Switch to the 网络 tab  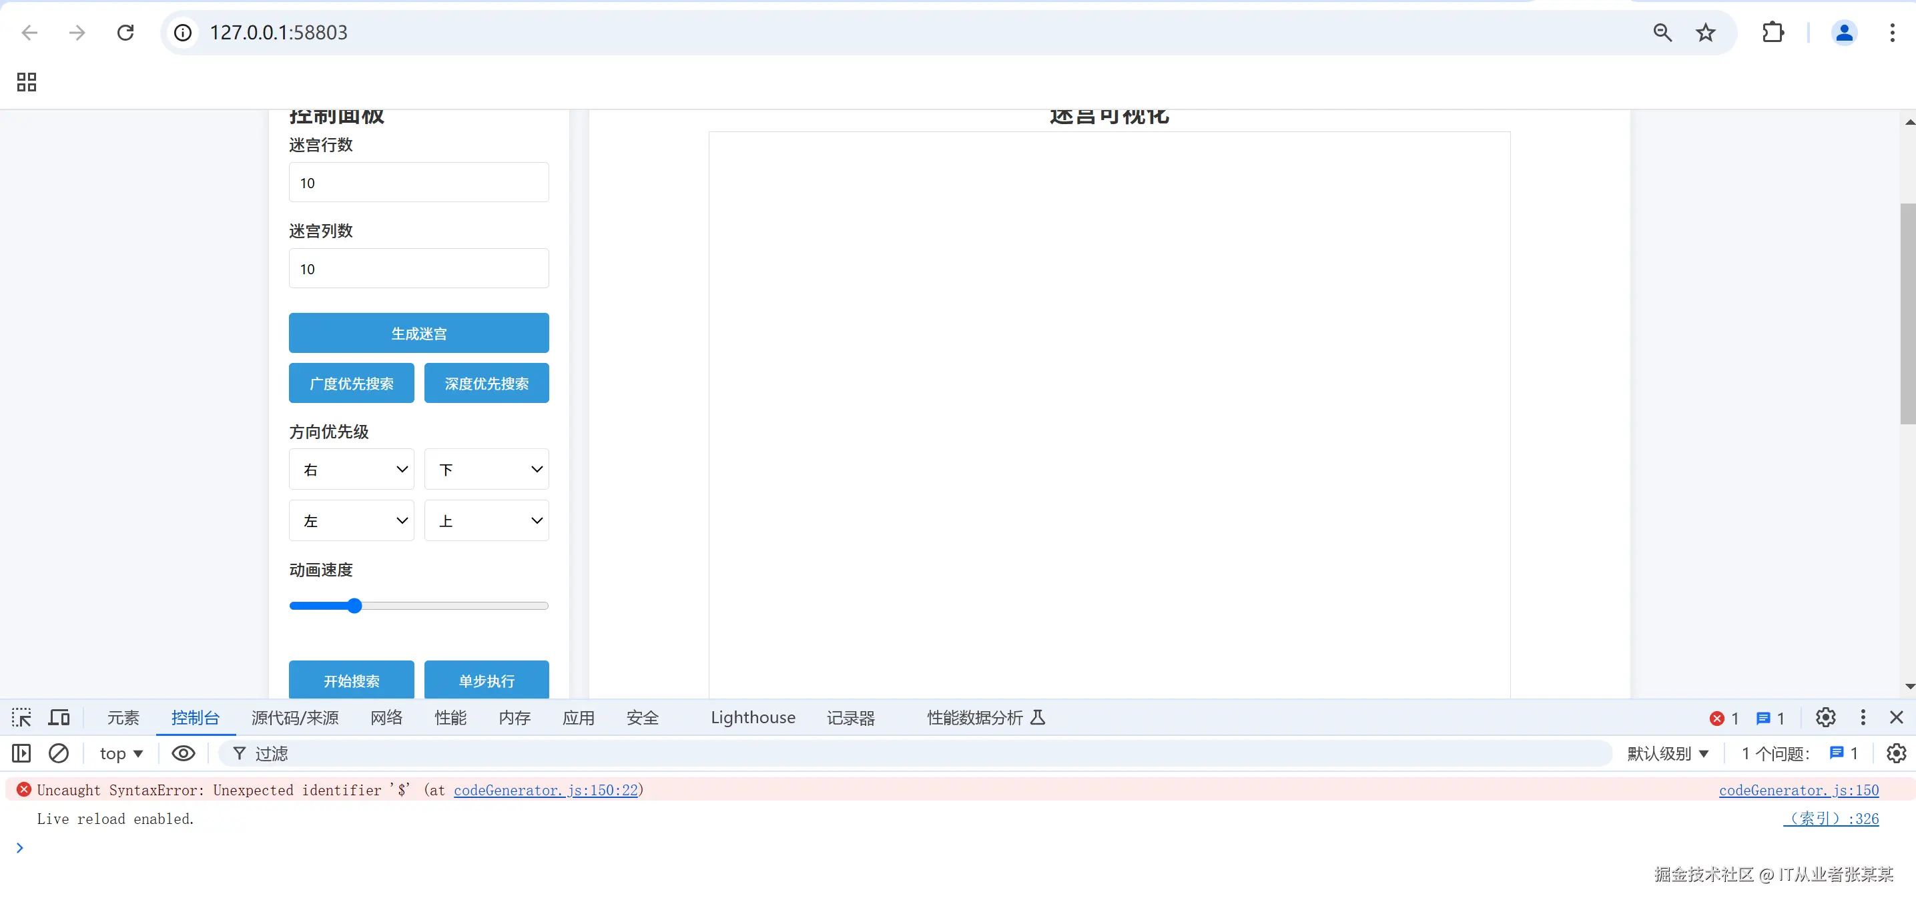pyautogui.click(x=386, y=717)
